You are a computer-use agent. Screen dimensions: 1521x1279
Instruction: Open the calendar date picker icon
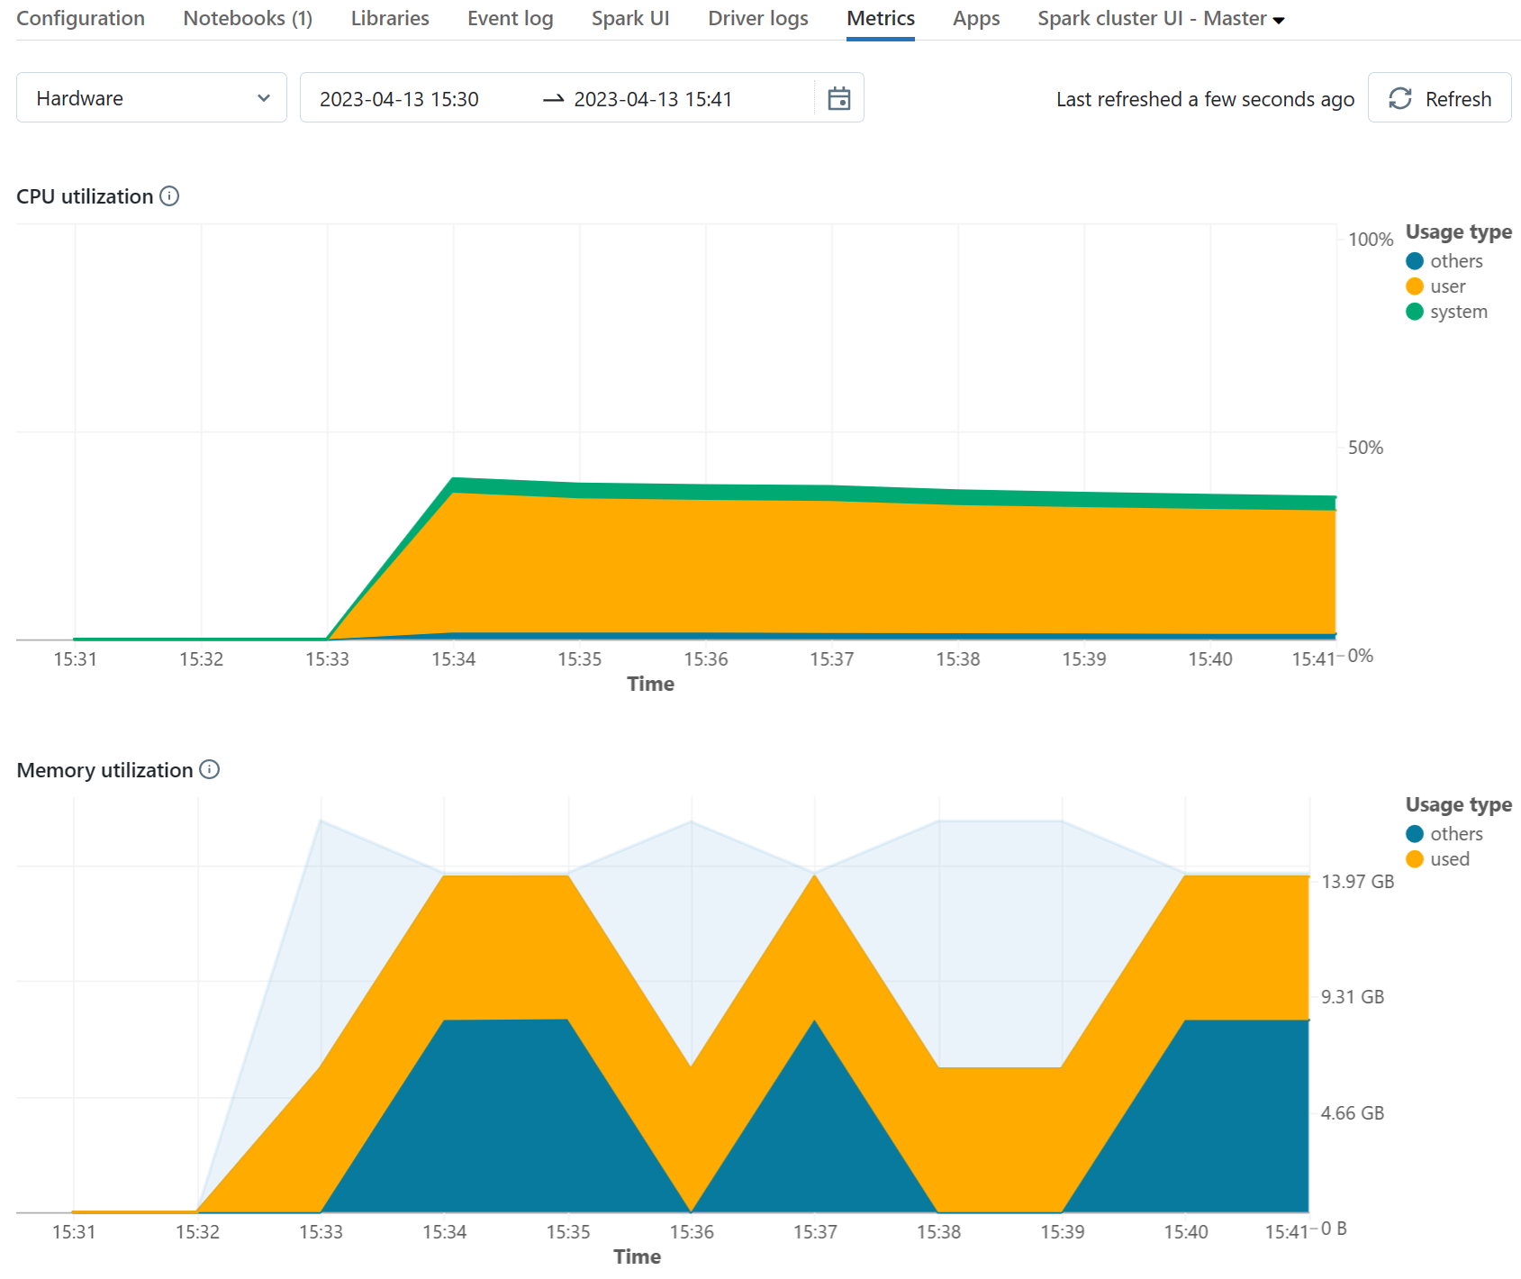[x=839, y=97]
